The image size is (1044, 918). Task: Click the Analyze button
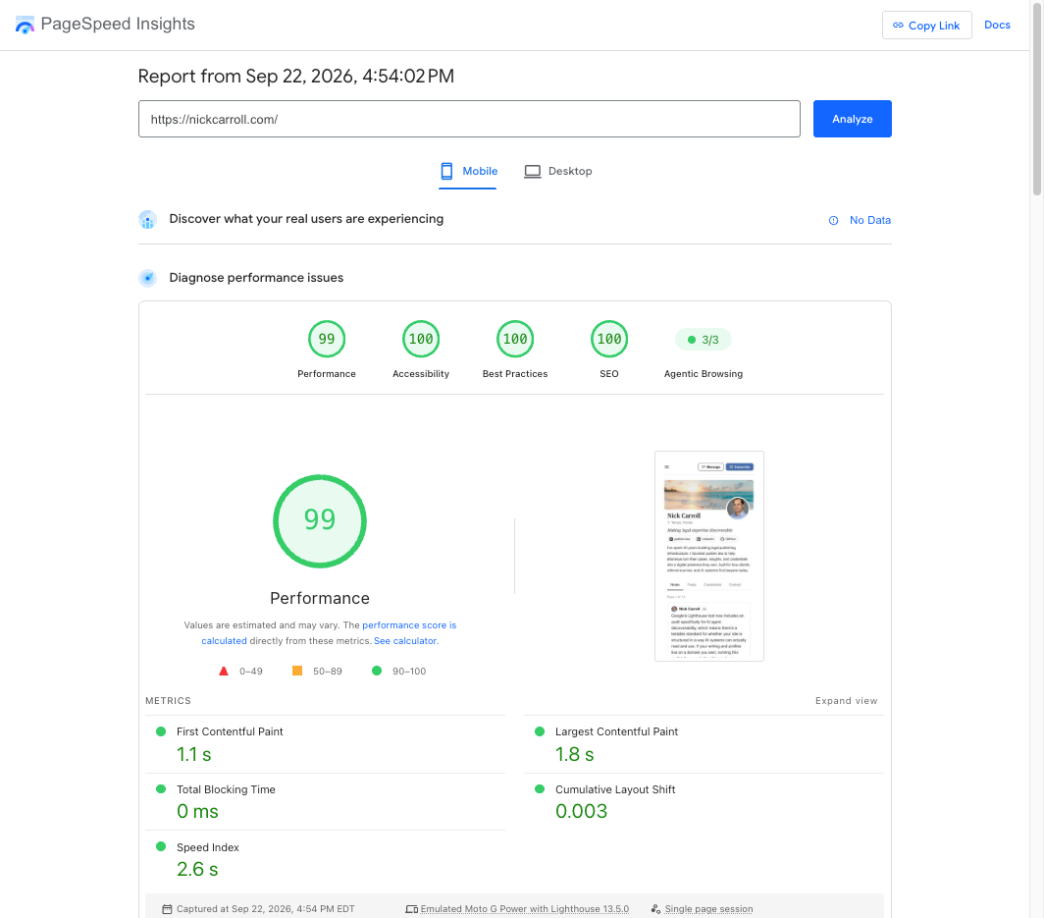(852, 119)
